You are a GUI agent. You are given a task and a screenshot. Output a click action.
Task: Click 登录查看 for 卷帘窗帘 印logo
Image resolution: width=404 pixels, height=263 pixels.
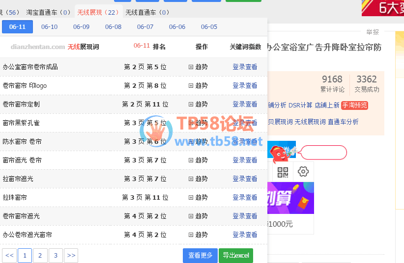pyautogui.click(x=245, y=85)
